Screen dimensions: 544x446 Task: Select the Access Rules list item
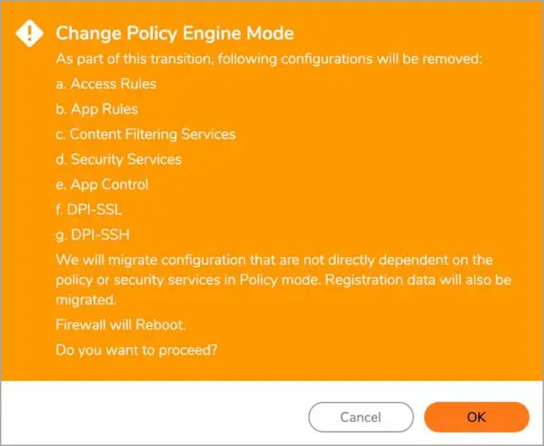(105, 84)
